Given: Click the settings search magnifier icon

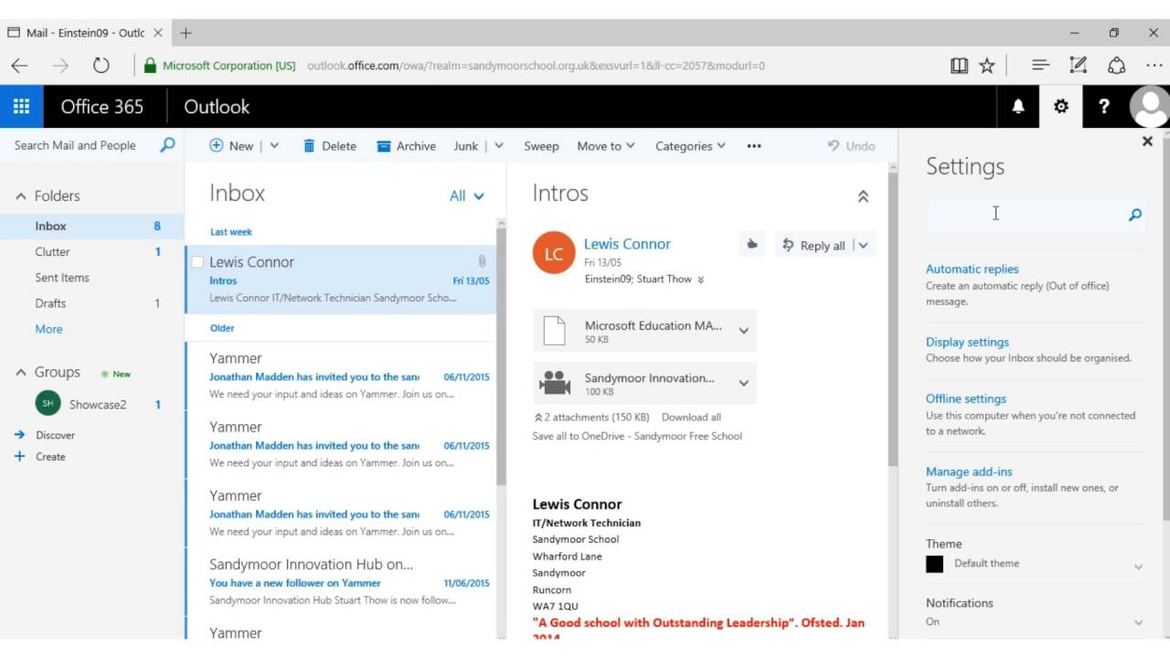Looking at the screenshot, I should (1135, 215).
